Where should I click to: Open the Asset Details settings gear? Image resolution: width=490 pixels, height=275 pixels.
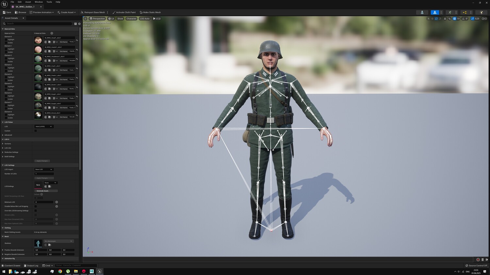coord(79,24)
